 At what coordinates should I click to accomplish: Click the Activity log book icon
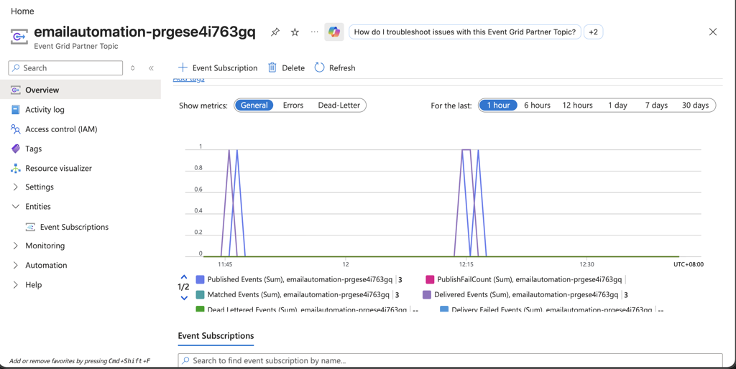pyautogui.click(x=16, y=110)
